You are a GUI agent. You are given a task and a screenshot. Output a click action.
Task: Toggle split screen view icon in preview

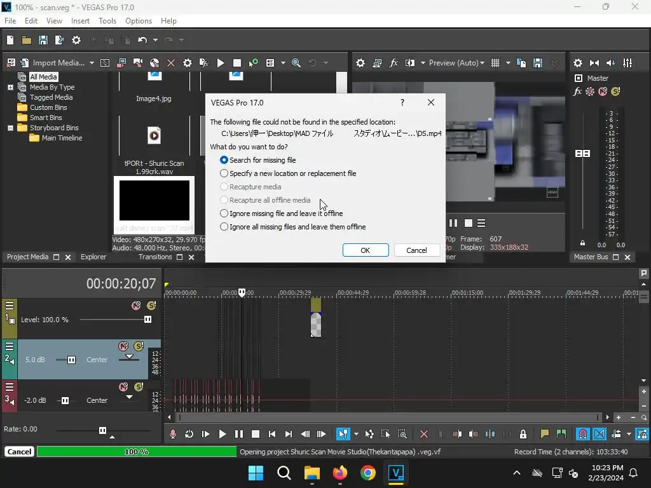(410, 63)
